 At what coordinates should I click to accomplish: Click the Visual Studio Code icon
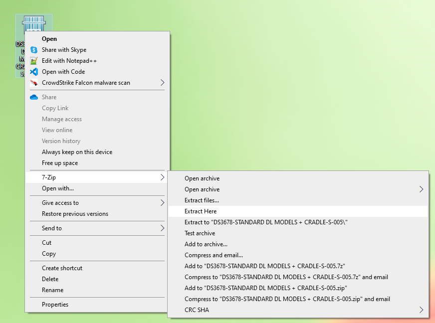point(34,72)
